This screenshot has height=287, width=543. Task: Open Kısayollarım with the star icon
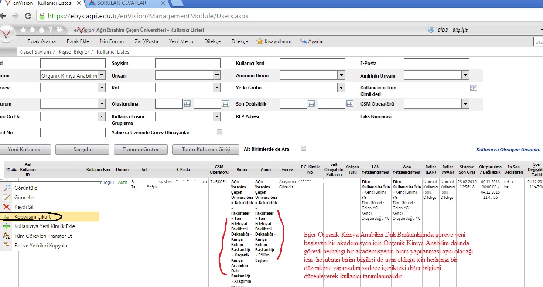[274, 41]
